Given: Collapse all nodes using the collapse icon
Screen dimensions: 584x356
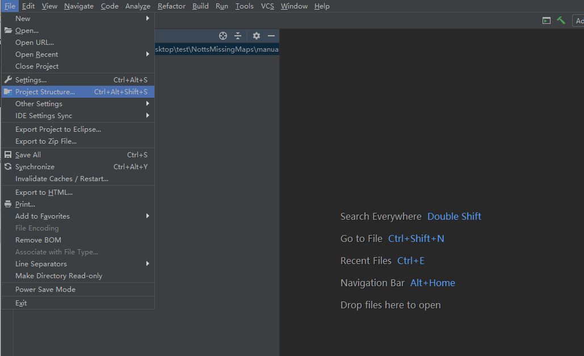Looking at the screenshot, I should tap(238, 35).
